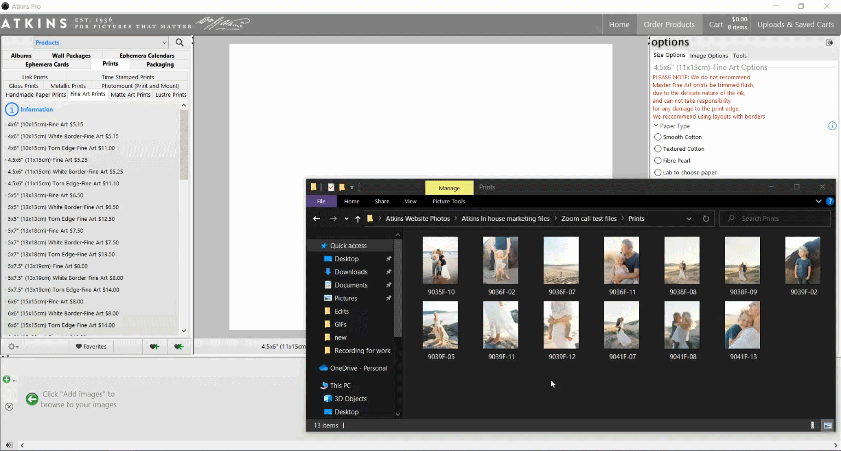The height and width of the screenshot is (451, 841).
Task: Open the gear settings menu below product list
Action: tap(13, 347)
